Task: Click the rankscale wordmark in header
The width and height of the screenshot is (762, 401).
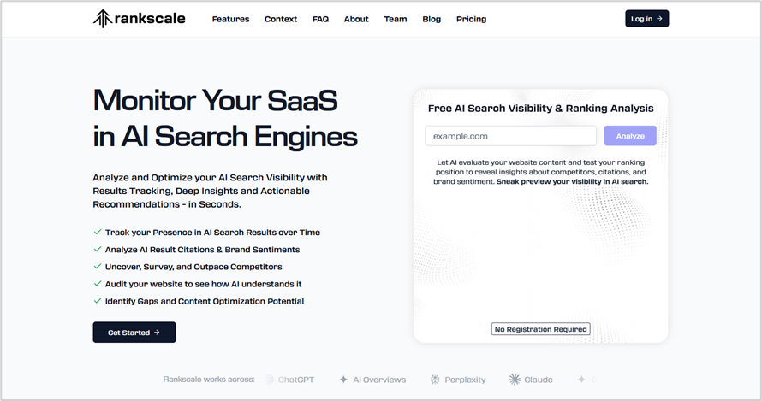Action: (x=150, y=19)
